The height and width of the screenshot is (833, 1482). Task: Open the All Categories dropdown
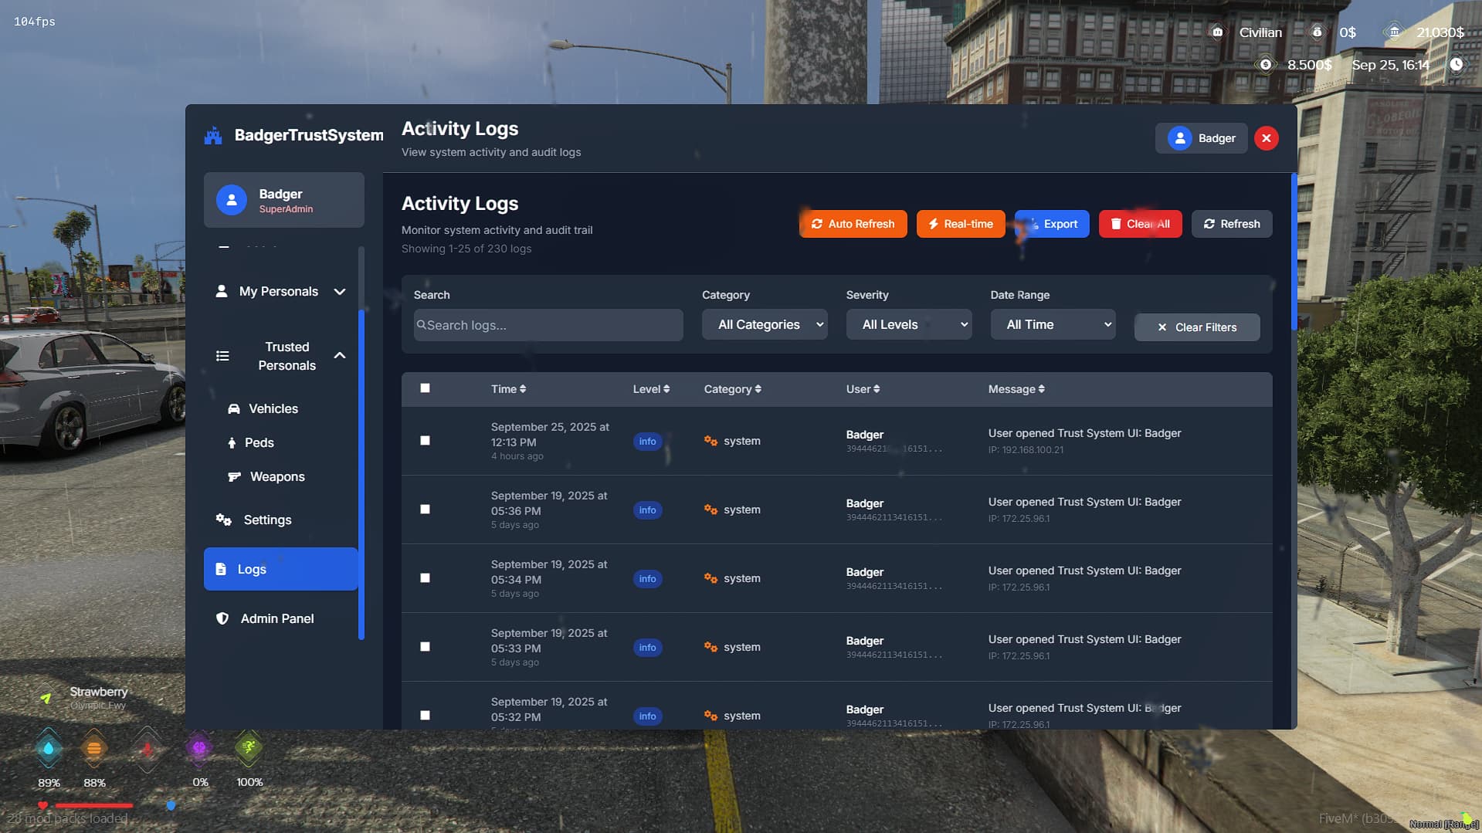click(764, 325)
